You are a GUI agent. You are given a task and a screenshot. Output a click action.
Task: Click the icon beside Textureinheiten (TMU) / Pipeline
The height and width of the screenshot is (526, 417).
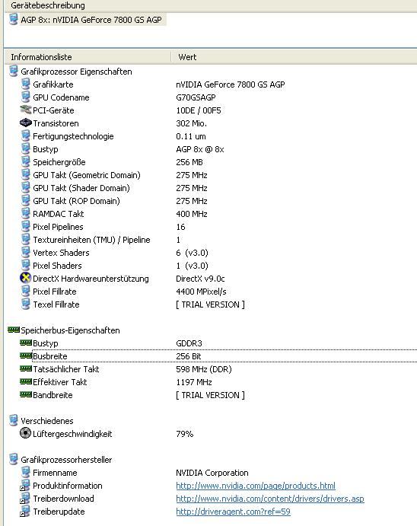25,239
